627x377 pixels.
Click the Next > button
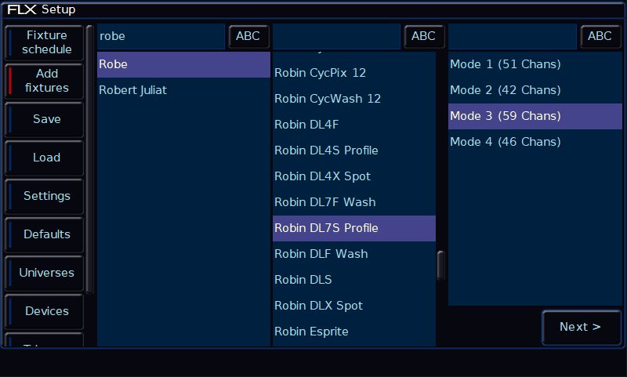(x=581, y=327)
